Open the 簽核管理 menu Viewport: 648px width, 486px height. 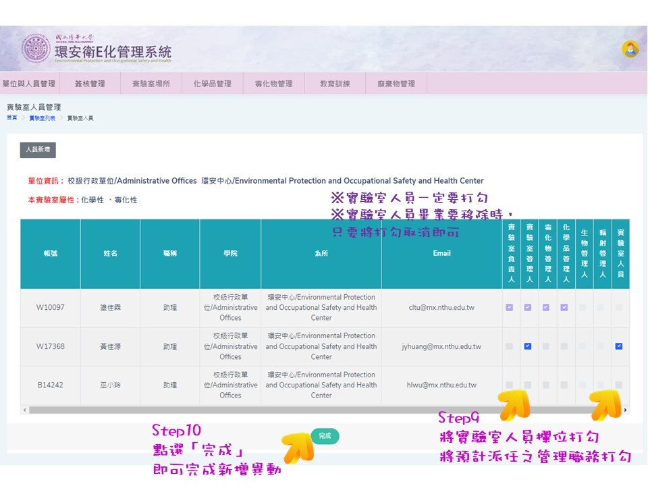click(90, 84)
